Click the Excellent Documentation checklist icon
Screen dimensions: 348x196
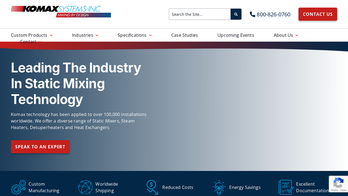point(286,187)
